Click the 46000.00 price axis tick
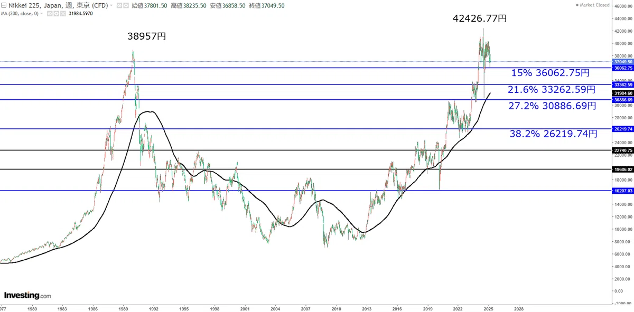 click(x=624, y=6)
